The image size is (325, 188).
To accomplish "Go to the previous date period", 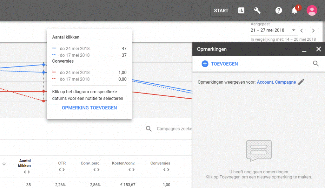I will [302, 31].
